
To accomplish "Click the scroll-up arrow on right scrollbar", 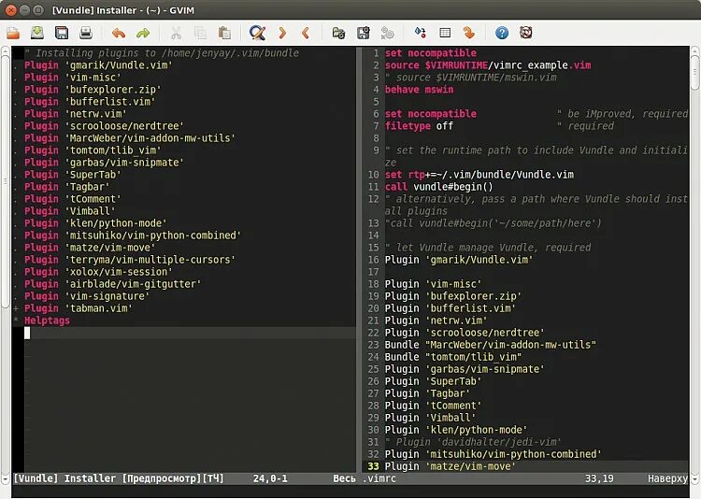I will click(695, 50).
